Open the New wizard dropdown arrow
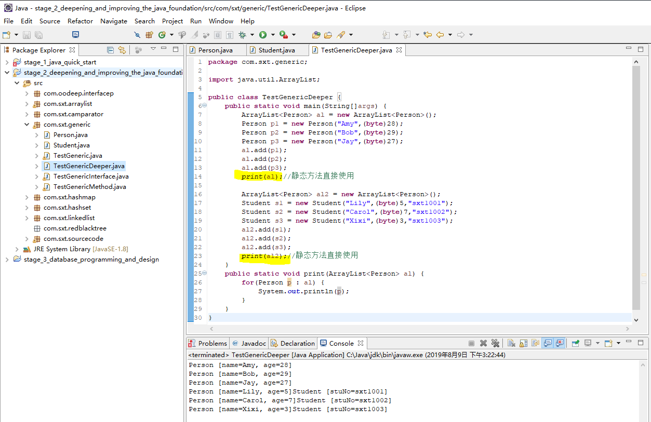 16,35
